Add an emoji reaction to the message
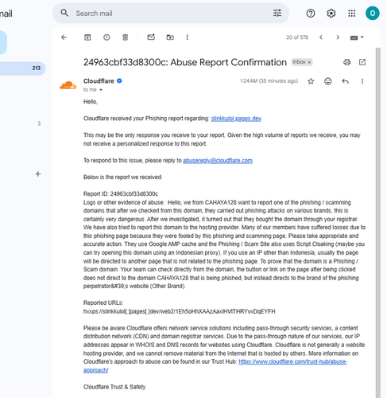Screen dimensions: 387x398 point(328,81)
